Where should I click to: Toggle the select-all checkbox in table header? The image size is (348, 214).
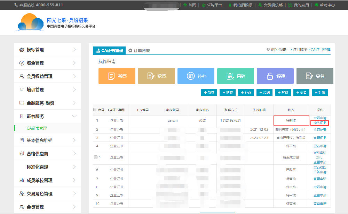95,110
